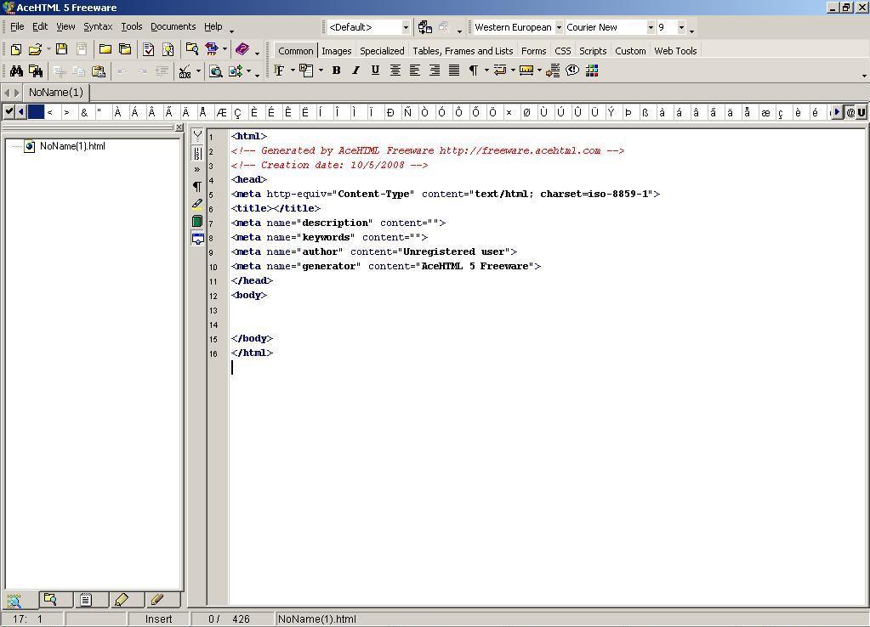Viewport: 870px width, 627px height.
Task: Select the NoName(1) document tab
Action: [56, 92]
